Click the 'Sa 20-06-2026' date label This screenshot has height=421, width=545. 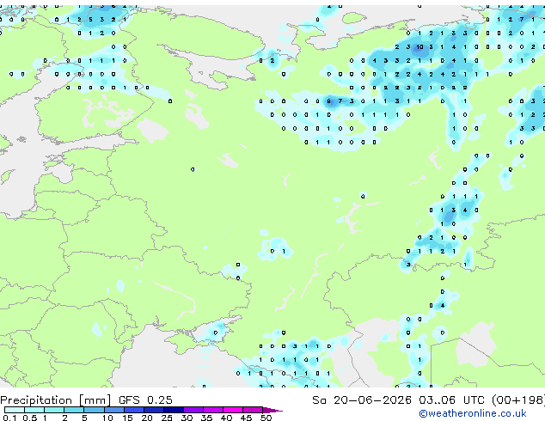(362, 400)
